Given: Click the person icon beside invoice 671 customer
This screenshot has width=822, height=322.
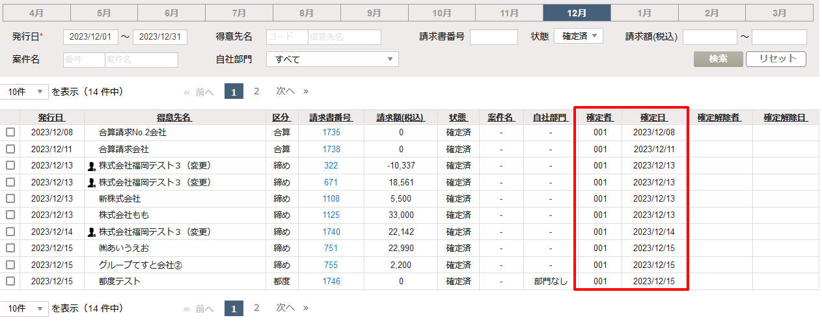Looking at the screenshot, I should click(91, 183).
